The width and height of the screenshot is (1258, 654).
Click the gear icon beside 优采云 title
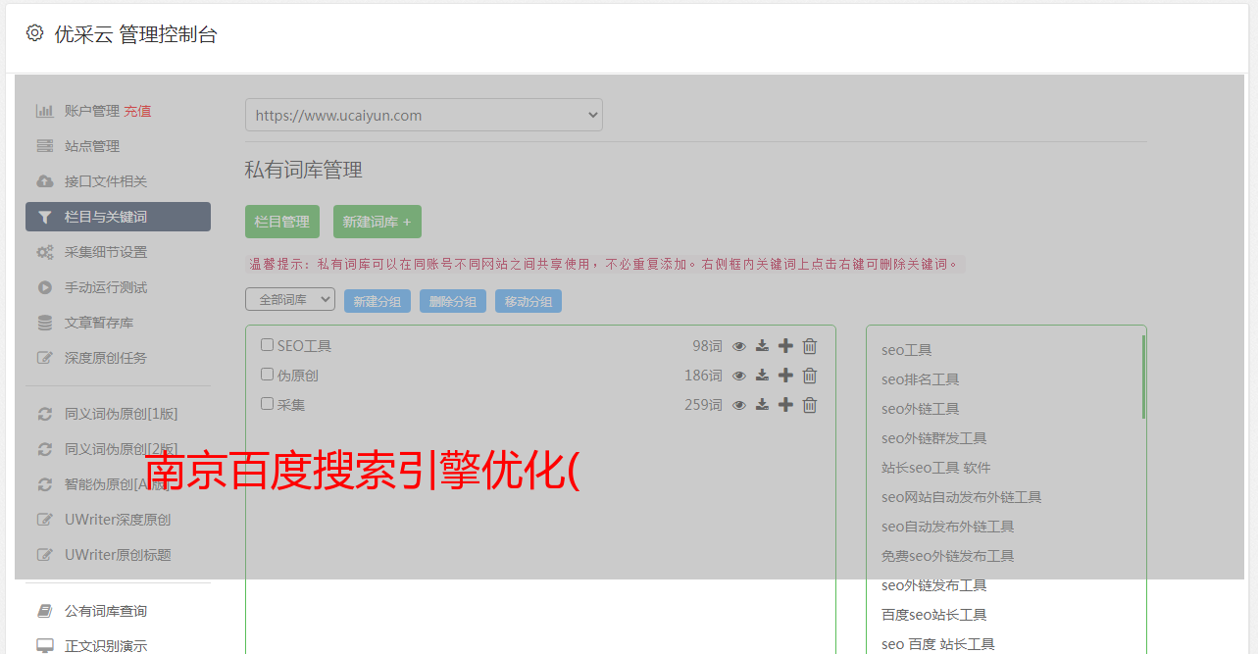[35, 33]
